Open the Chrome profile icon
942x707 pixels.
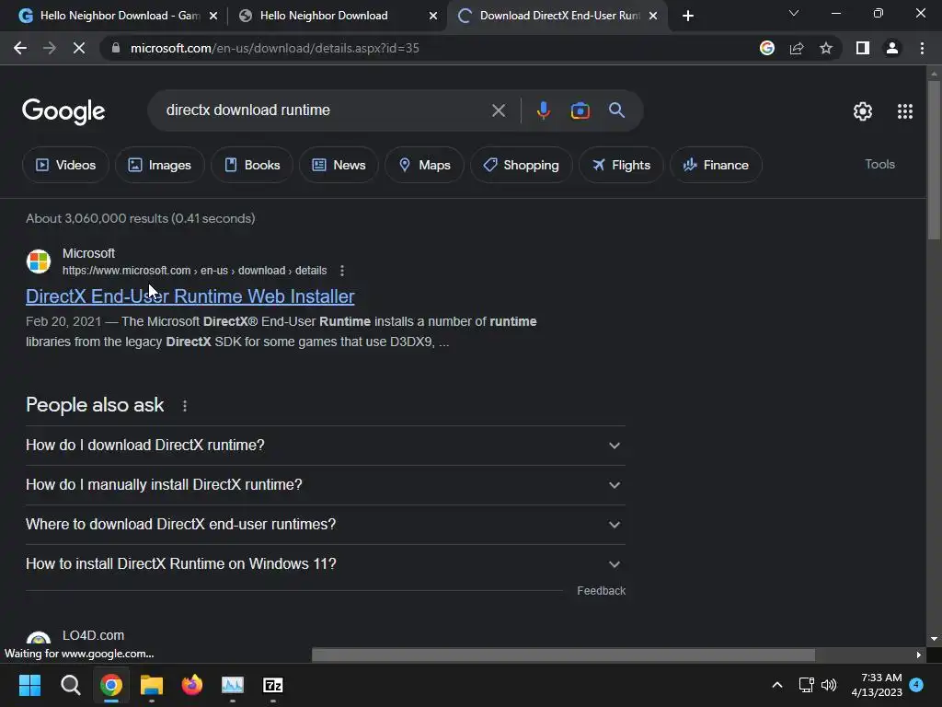point(892,48)
